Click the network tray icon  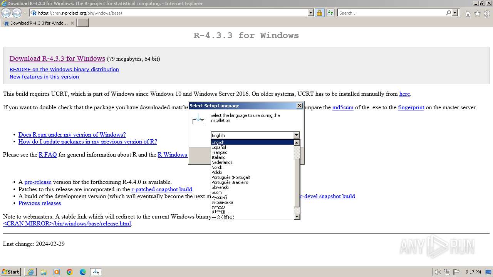[x=447, y=272]
